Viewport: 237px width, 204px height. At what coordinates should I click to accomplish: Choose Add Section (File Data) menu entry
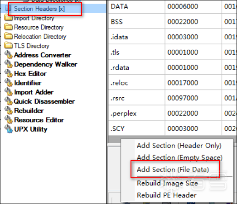click(173, 170)
